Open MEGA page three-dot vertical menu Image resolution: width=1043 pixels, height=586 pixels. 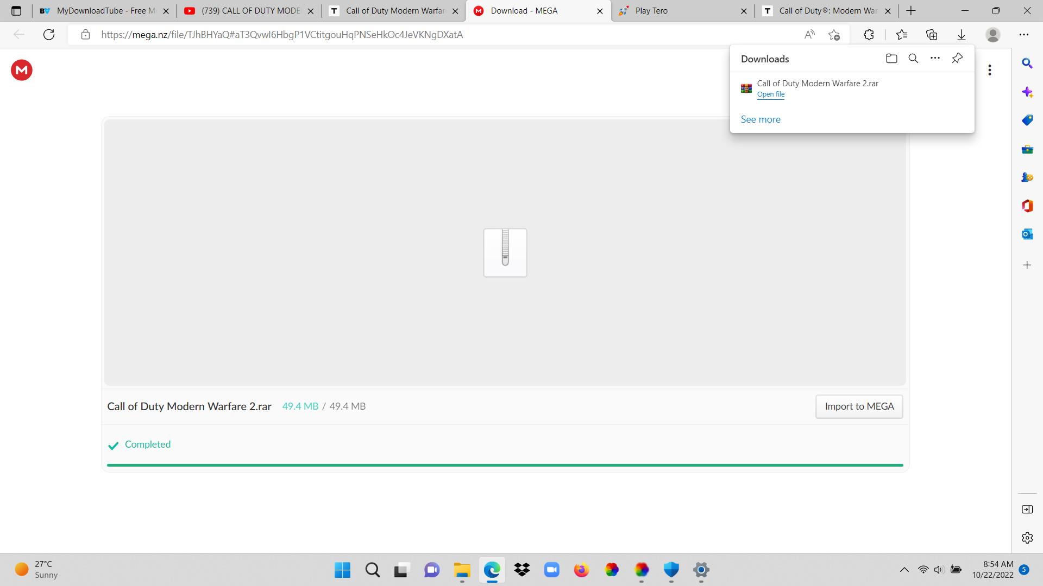(x=990, y=70)
